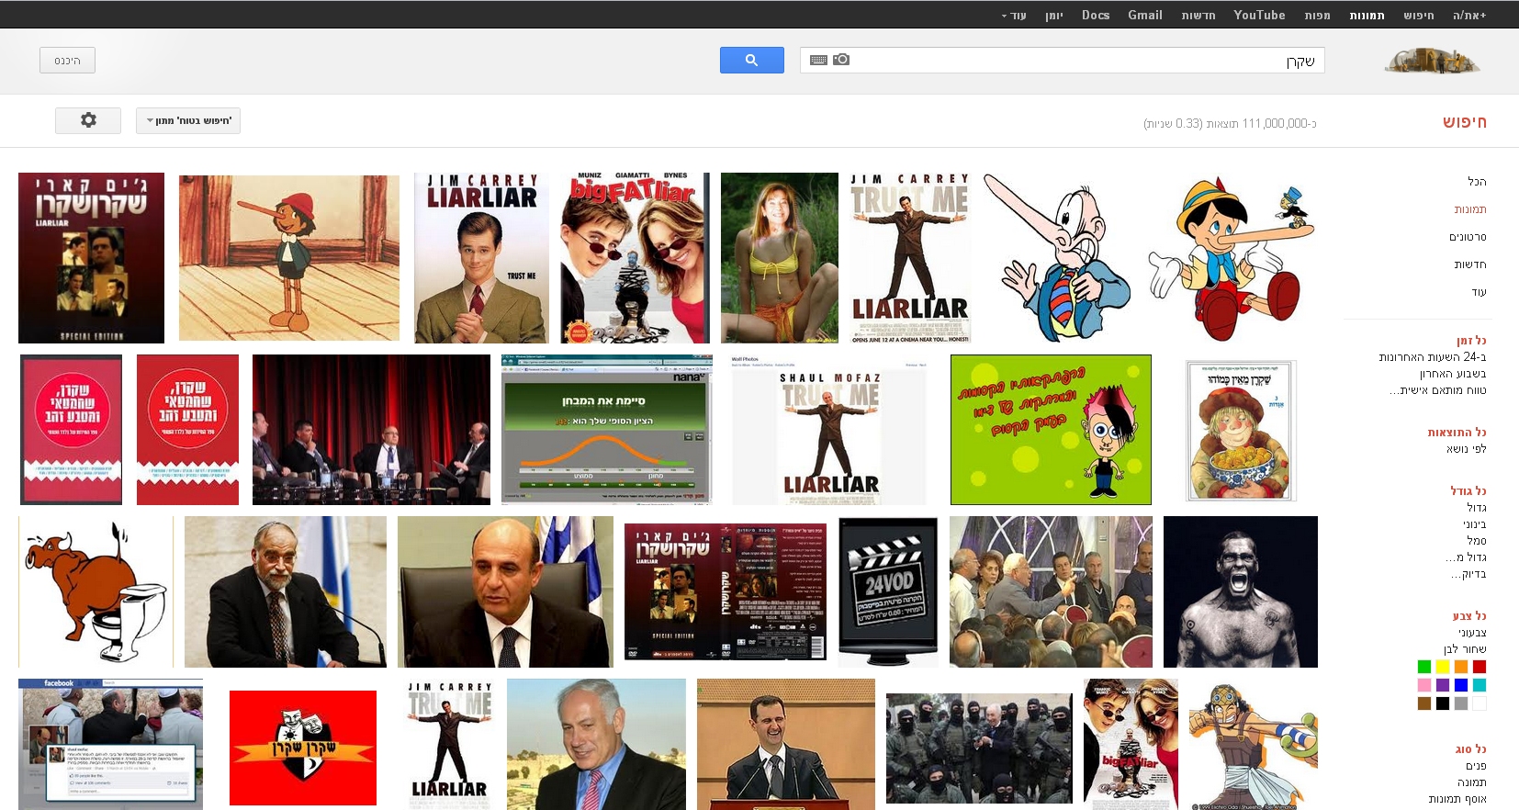Viewport: 1519px width, 810px height.
Task: Filter by 'שחור לבן' black and white
Action: coord(1465,649)
